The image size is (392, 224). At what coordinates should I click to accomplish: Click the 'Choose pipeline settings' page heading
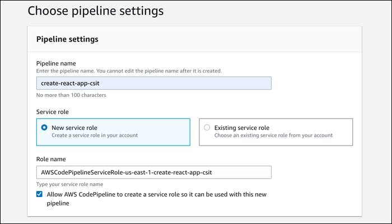point(96,11)
